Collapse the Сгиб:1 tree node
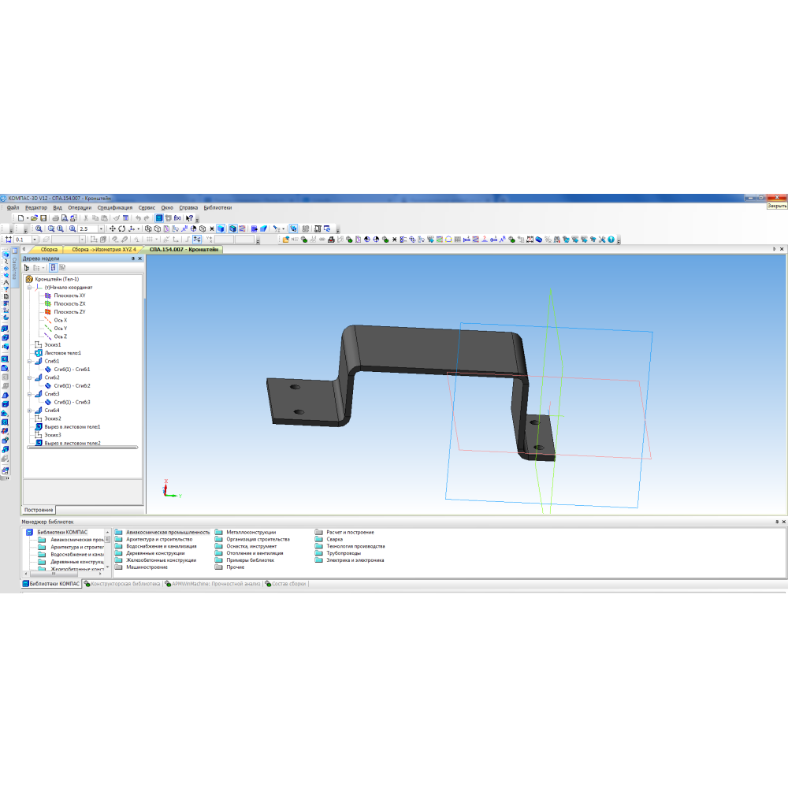The height and width of the screenshot is (788, 788). pos(30,361)
